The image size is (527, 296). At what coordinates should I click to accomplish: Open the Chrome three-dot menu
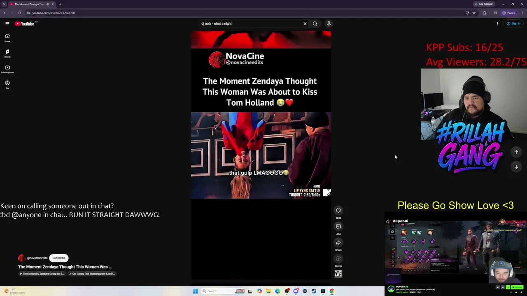point(522,13)
